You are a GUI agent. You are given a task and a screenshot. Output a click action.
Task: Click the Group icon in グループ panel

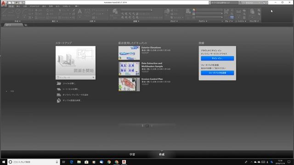pyautogui.click(x=226, y=11)
